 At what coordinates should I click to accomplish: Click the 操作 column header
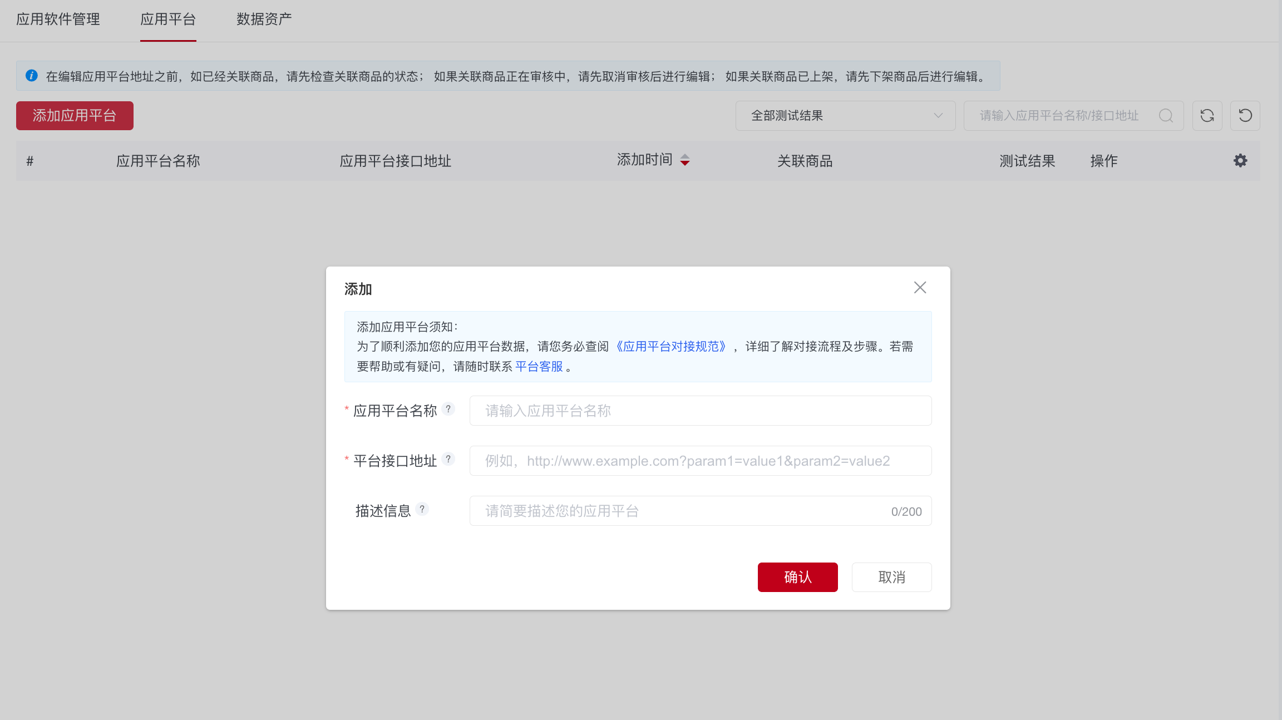[1104, 161]
